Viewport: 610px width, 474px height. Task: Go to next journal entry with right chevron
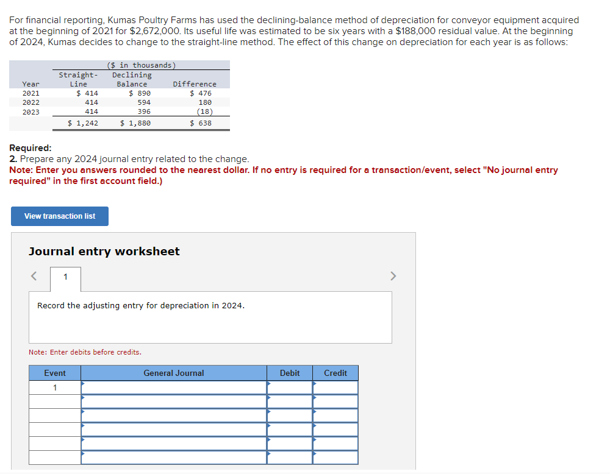click(x=393, y=276)
